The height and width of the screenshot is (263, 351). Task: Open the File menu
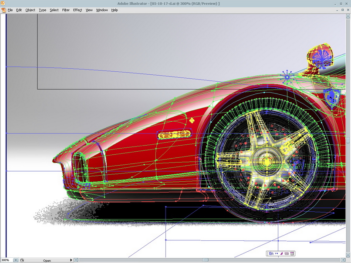tap(10, 10)
